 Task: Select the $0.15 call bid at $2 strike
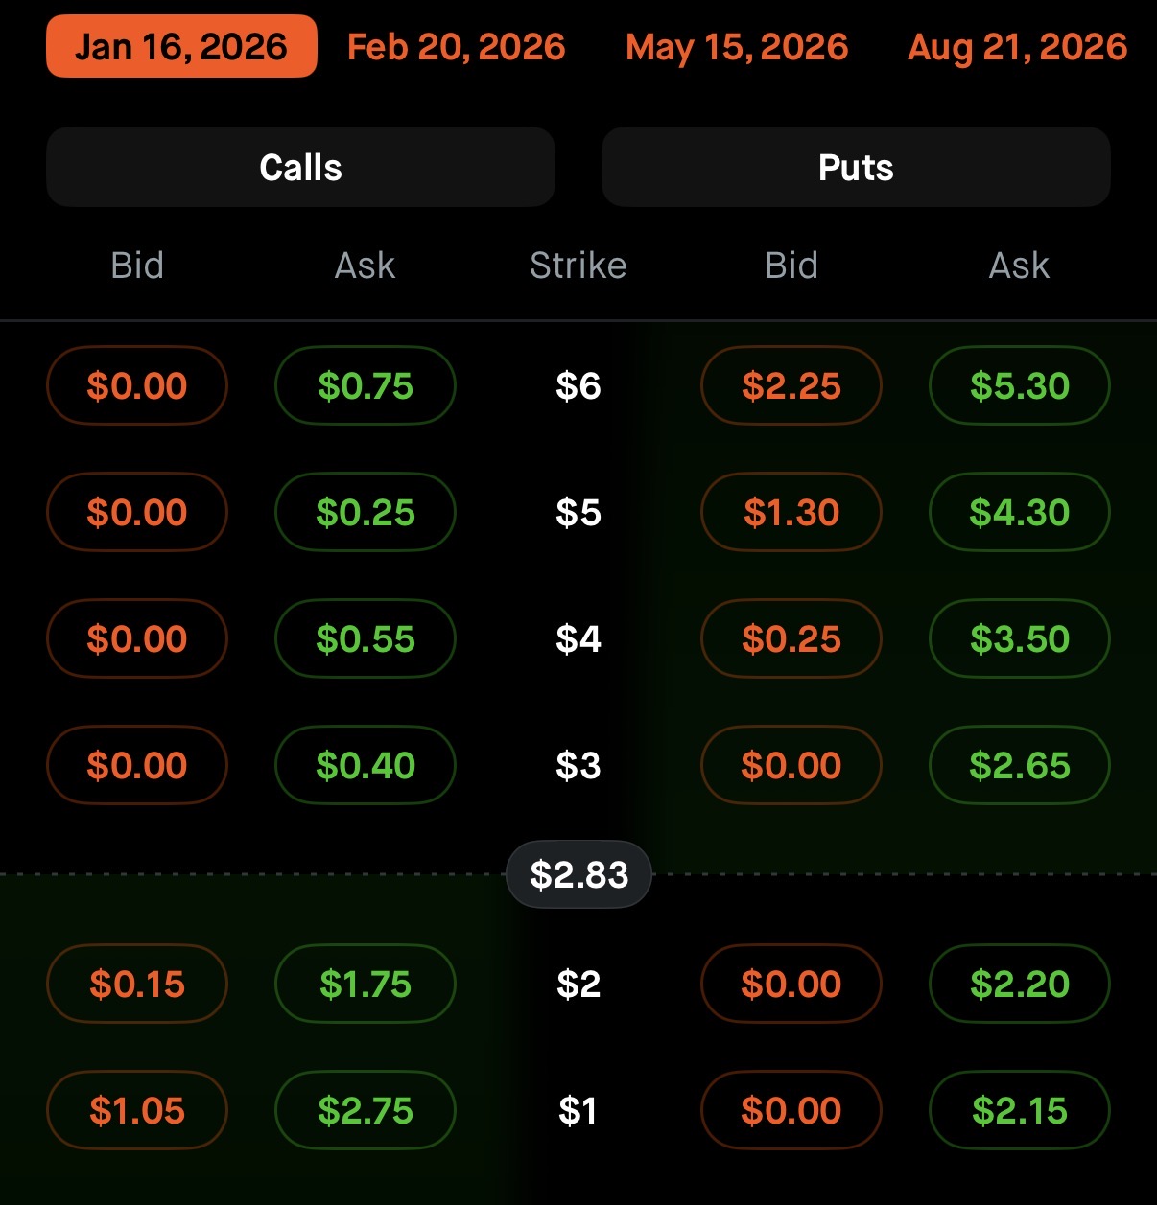click(137, 984)
